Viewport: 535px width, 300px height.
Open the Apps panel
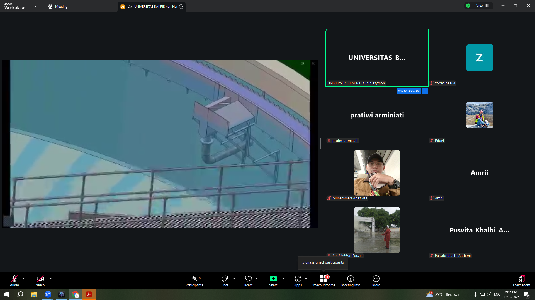click(x=298, y=281)
